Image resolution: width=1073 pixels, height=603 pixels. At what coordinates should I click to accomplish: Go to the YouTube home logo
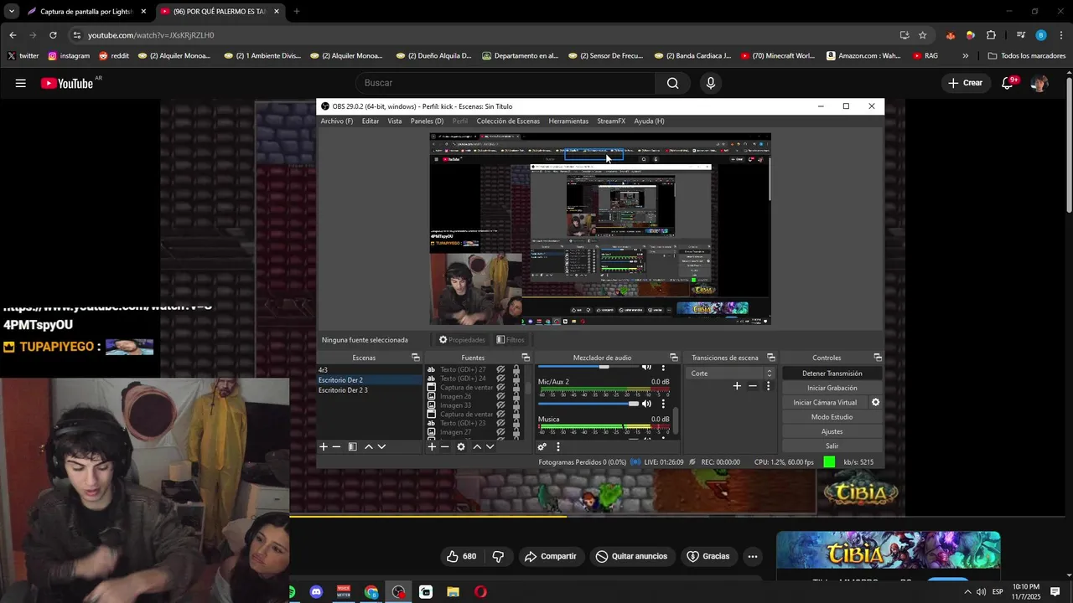coord(67,83)
